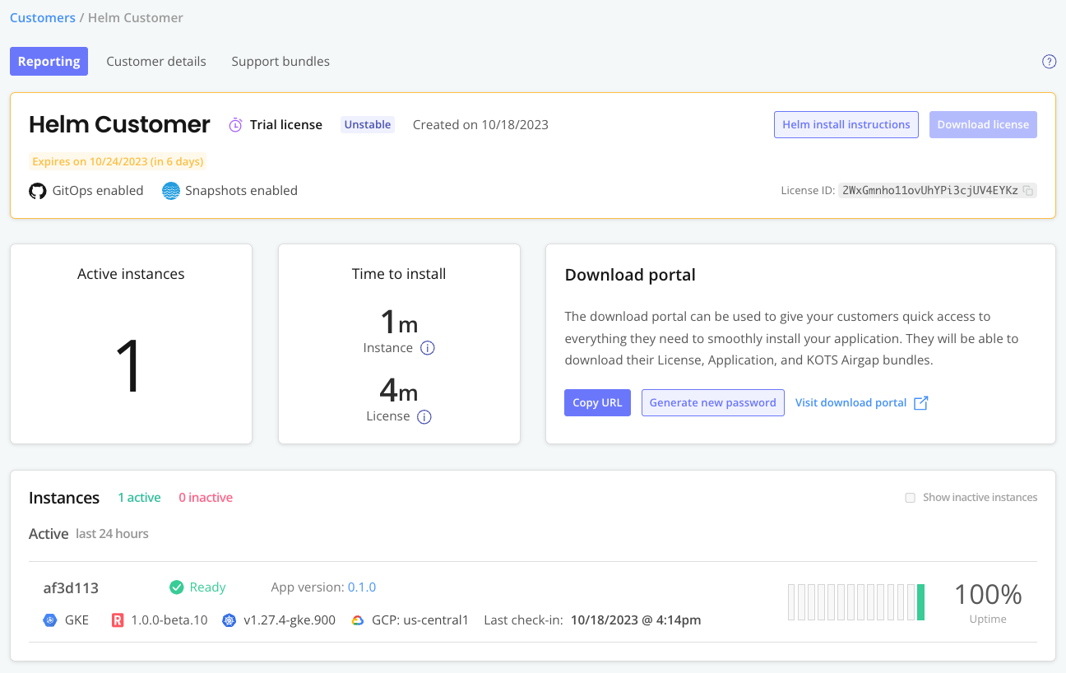The height and width of the screenshot is (673, 1066).
Task: Click the Kubernetes icon beside v1.27.4-gke.900
Action: [x=228, y=620]
